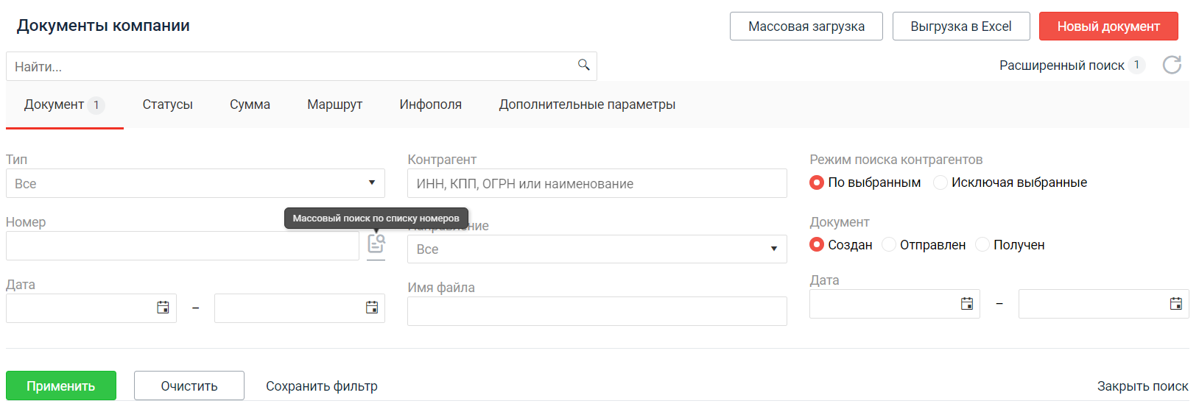This screenshot has height=412, width=1199.
Task: Click the red 'Новый документ' button
Action: coord(1108,26)
